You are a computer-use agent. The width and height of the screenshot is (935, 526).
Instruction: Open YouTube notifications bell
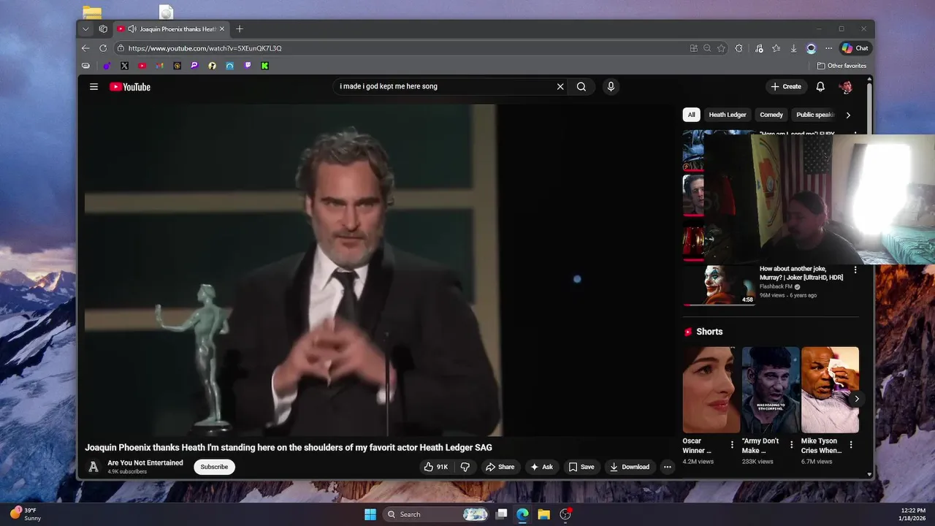point(820,86)
